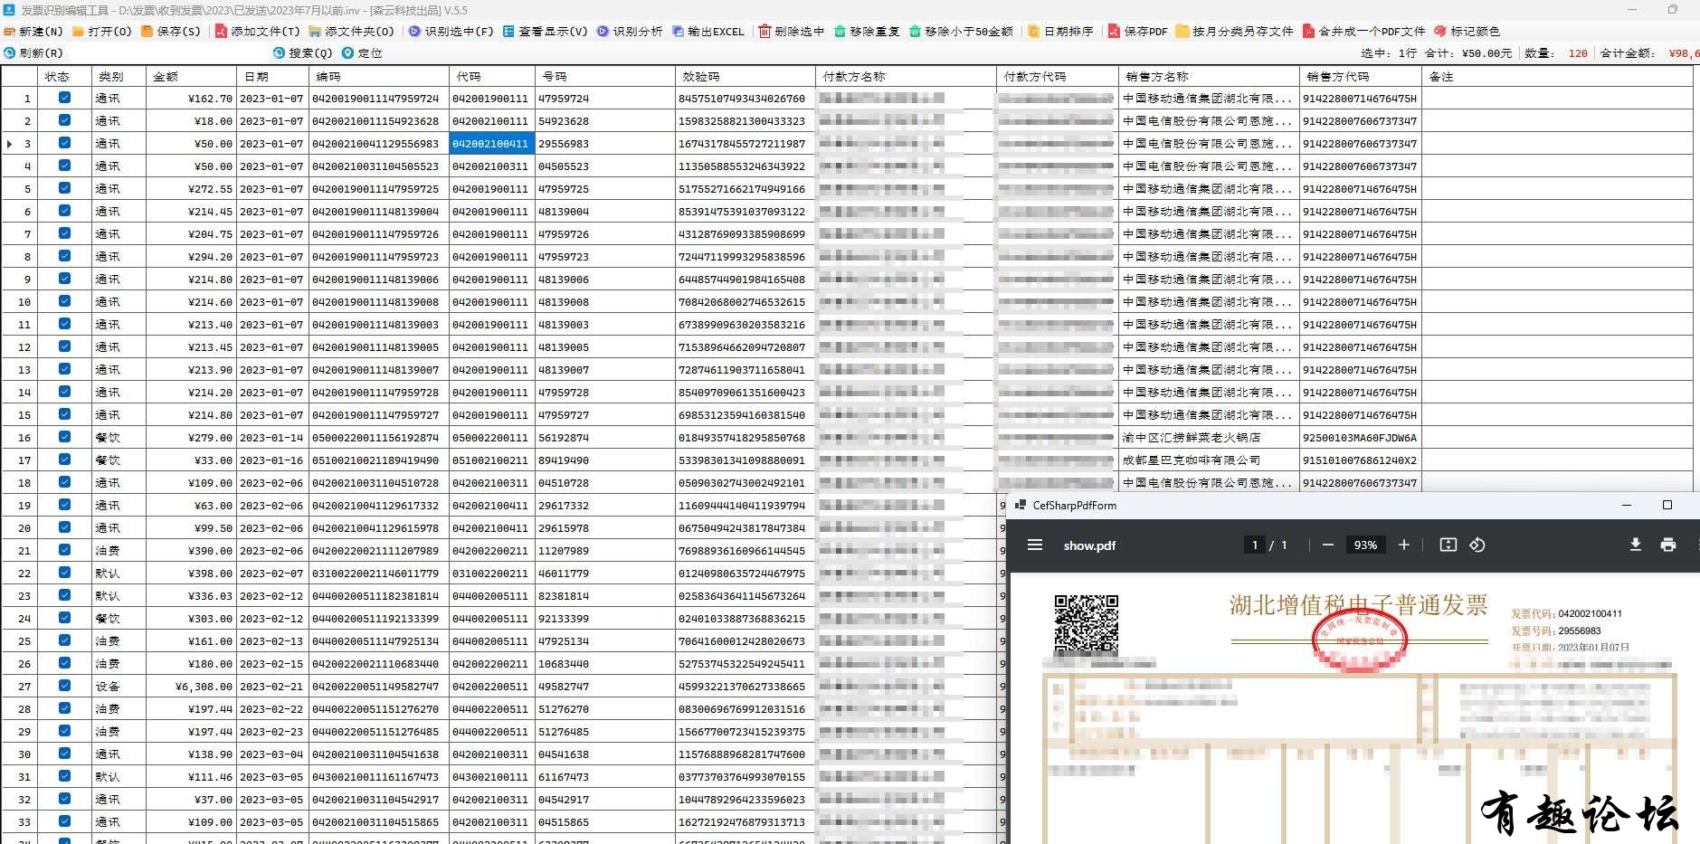1700x844 pixels.
Task: Open 标记颜色 color marking tool
Action: click(x=1467, y=31)
